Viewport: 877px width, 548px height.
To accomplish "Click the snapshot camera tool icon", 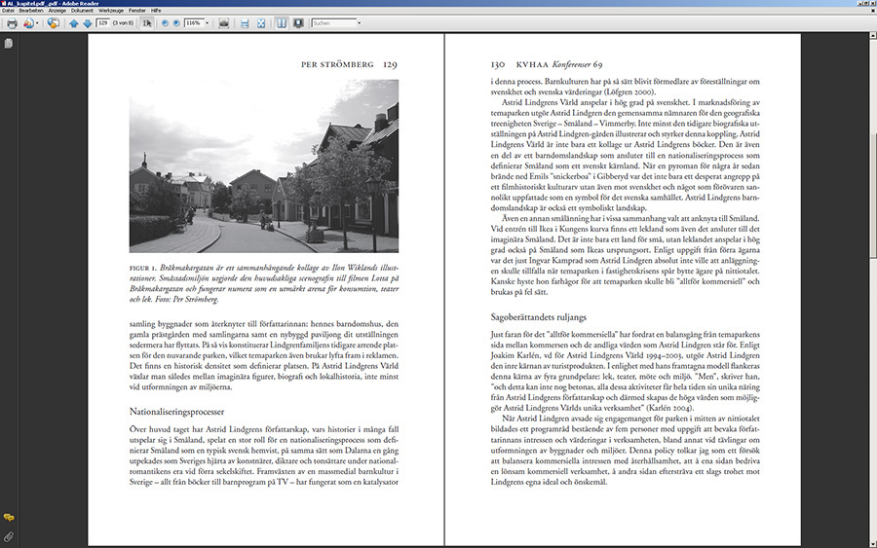I will coord(224,23).
